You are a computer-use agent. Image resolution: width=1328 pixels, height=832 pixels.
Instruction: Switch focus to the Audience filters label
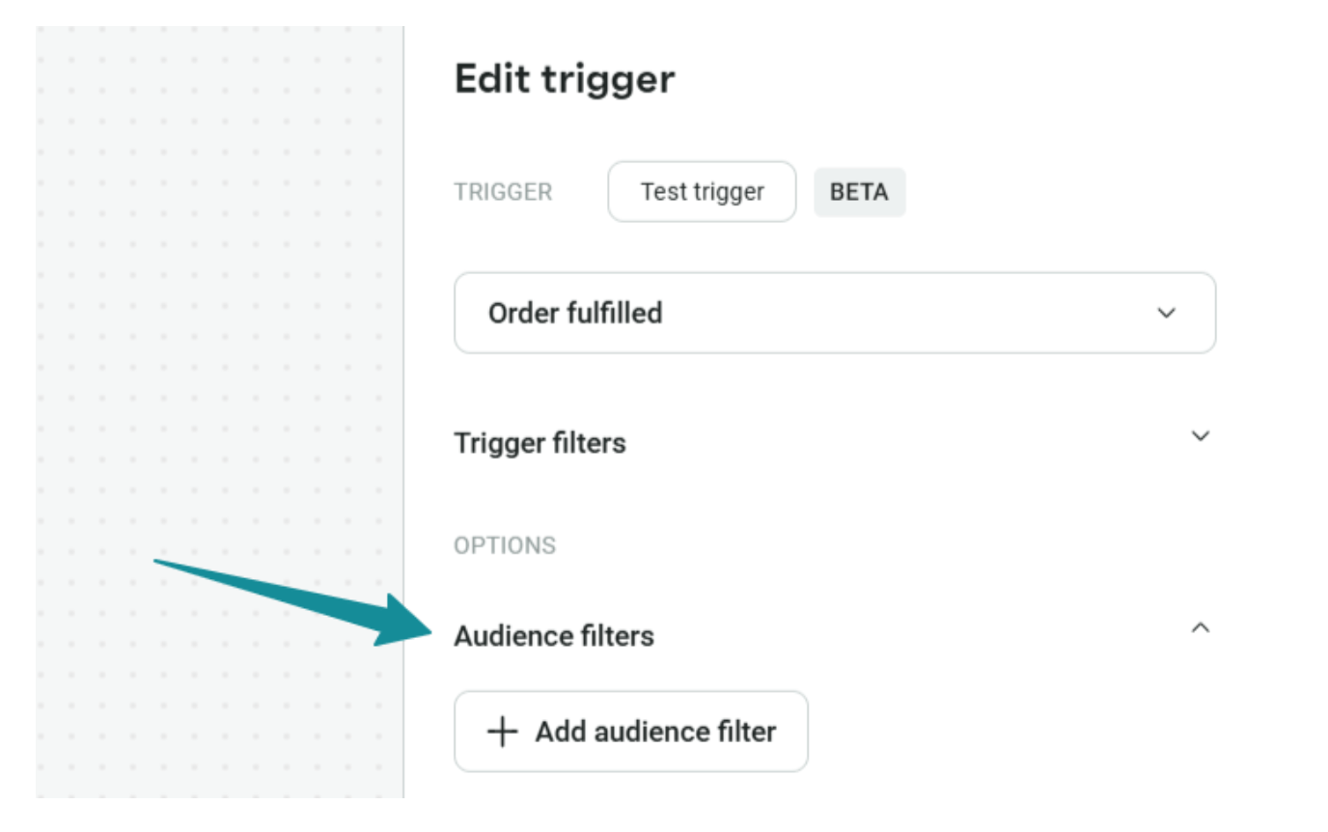pos(554,635)
